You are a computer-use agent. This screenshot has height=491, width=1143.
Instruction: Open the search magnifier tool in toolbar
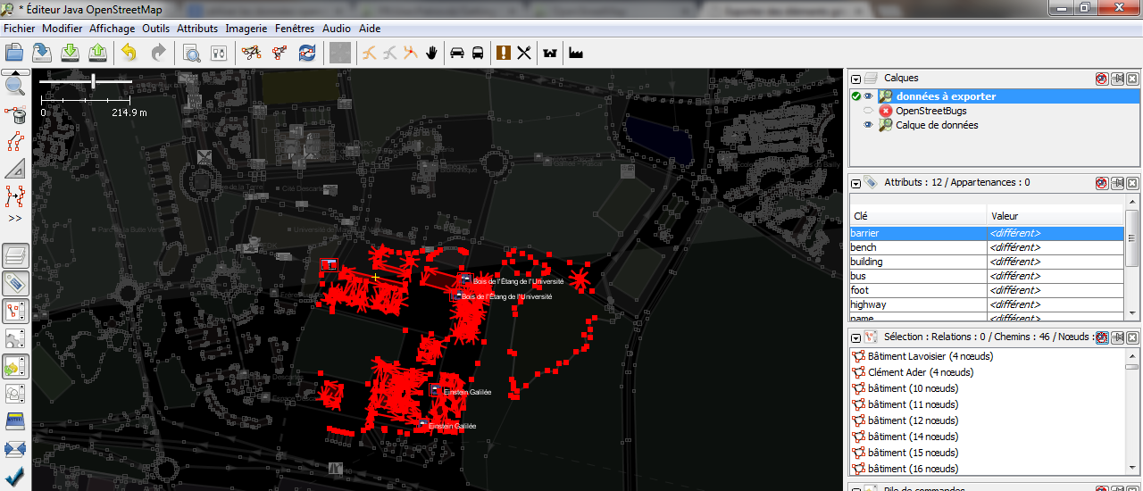pos(191,53)
